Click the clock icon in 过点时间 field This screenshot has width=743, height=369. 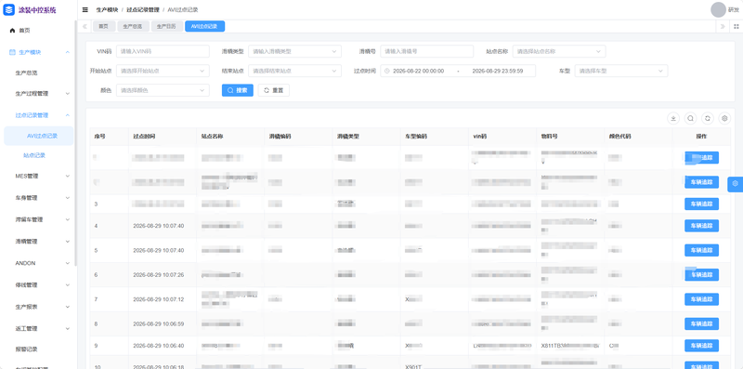coord(386,72)
